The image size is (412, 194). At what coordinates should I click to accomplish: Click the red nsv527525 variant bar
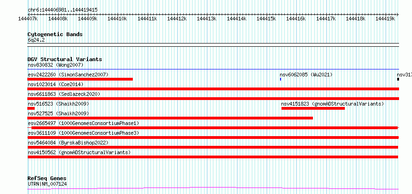[x=170, y=118]
